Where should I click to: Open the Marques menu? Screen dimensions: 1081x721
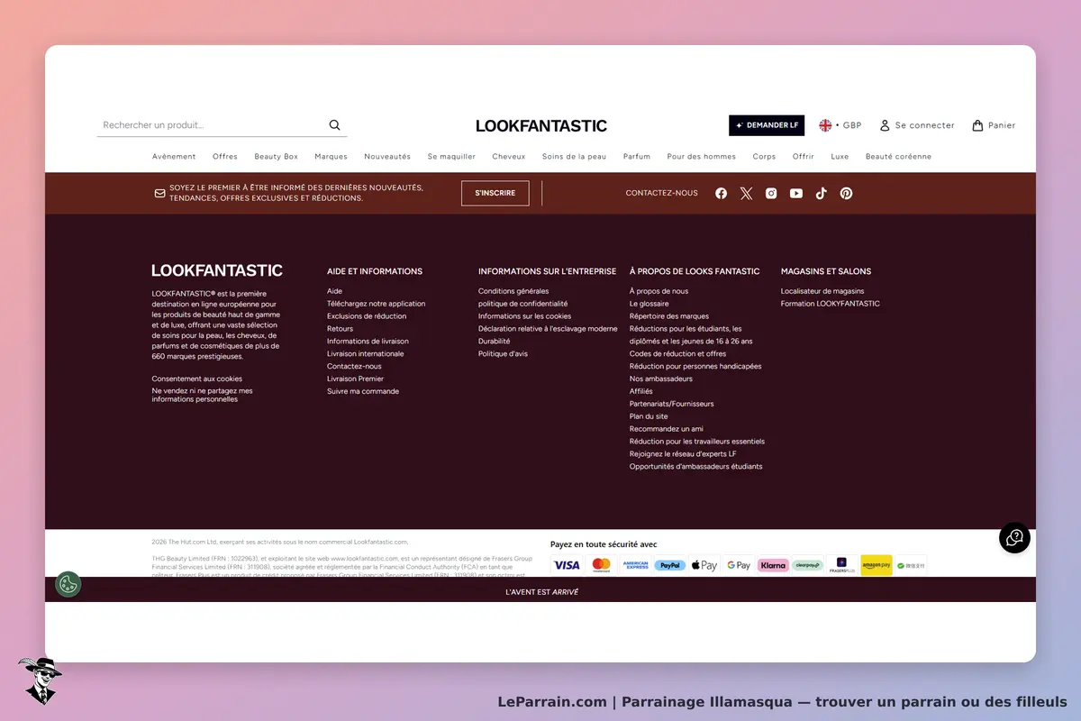[x=331, y=156]
